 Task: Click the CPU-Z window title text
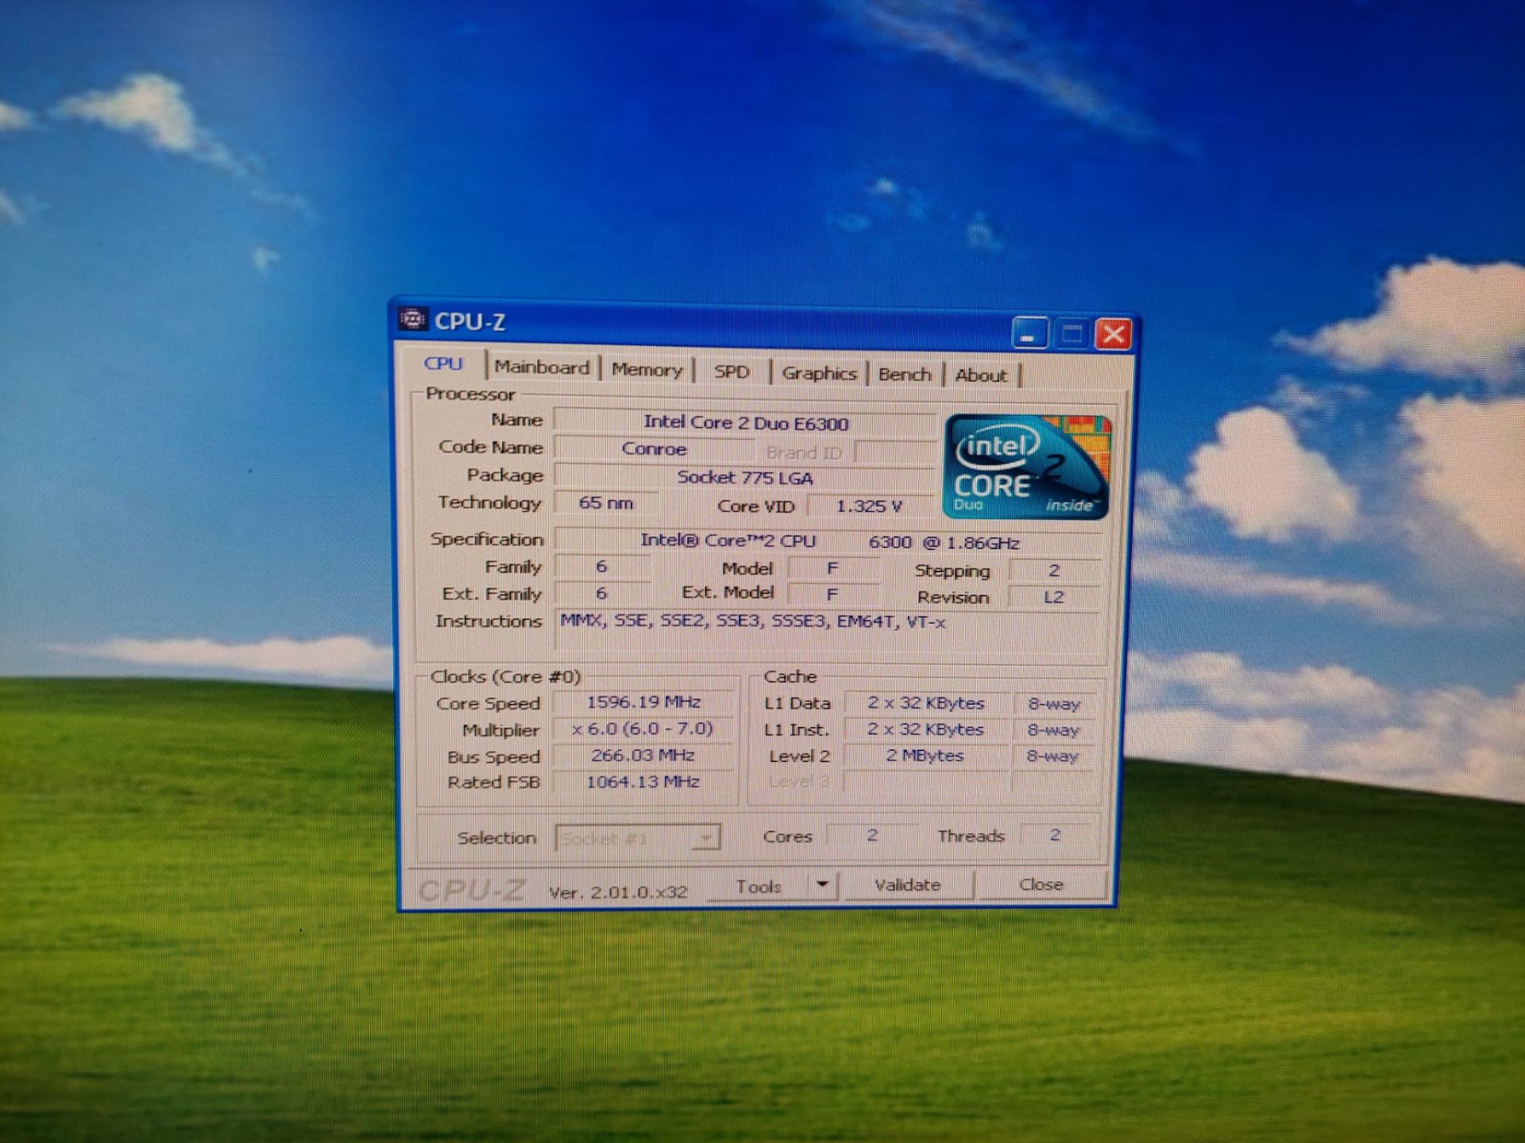point(469,321)
